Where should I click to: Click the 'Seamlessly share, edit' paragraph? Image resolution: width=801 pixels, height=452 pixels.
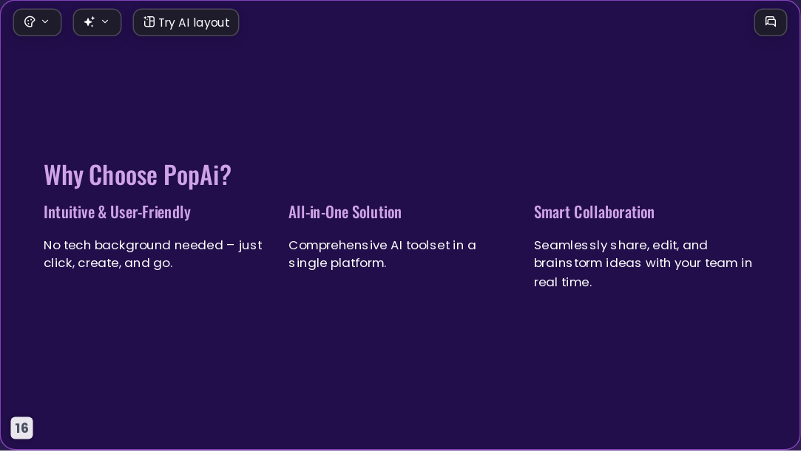tap(643, 263)
